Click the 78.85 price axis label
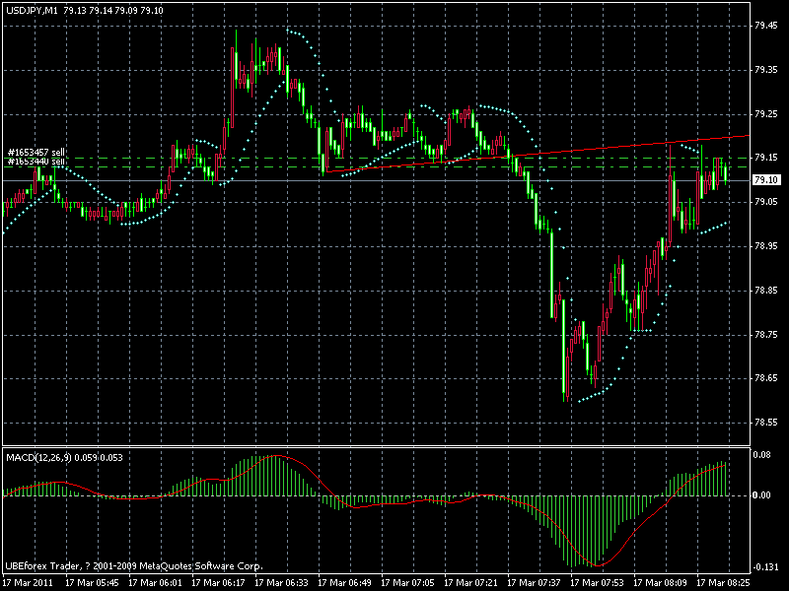Image resolution: width=789 pixels, height=591 pixels. pos(766,291)
